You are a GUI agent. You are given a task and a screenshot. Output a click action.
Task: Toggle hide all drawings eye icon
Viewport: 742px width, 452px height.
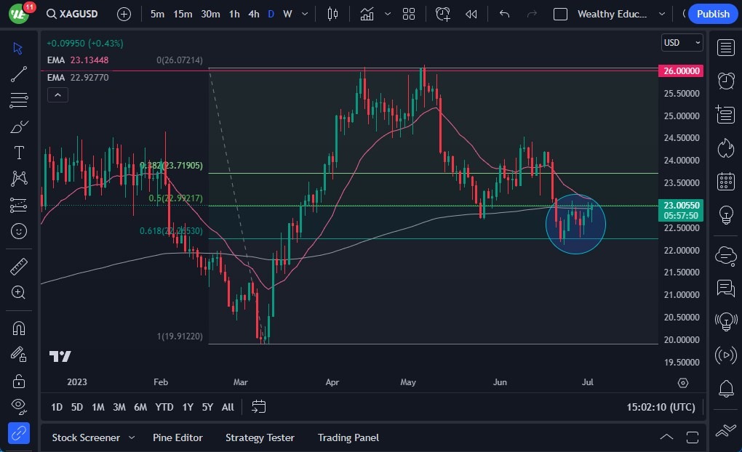coord(19,405)
